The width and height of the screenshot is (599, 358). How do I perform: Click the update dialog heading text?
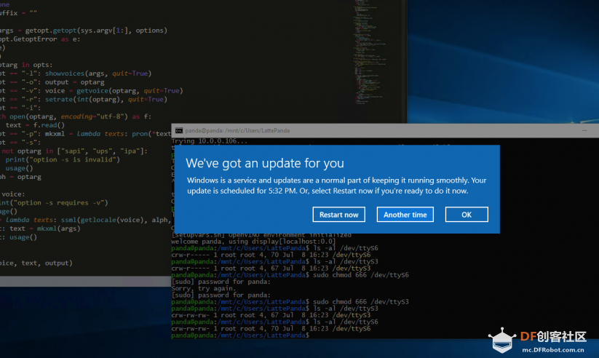tap(265, 163)
